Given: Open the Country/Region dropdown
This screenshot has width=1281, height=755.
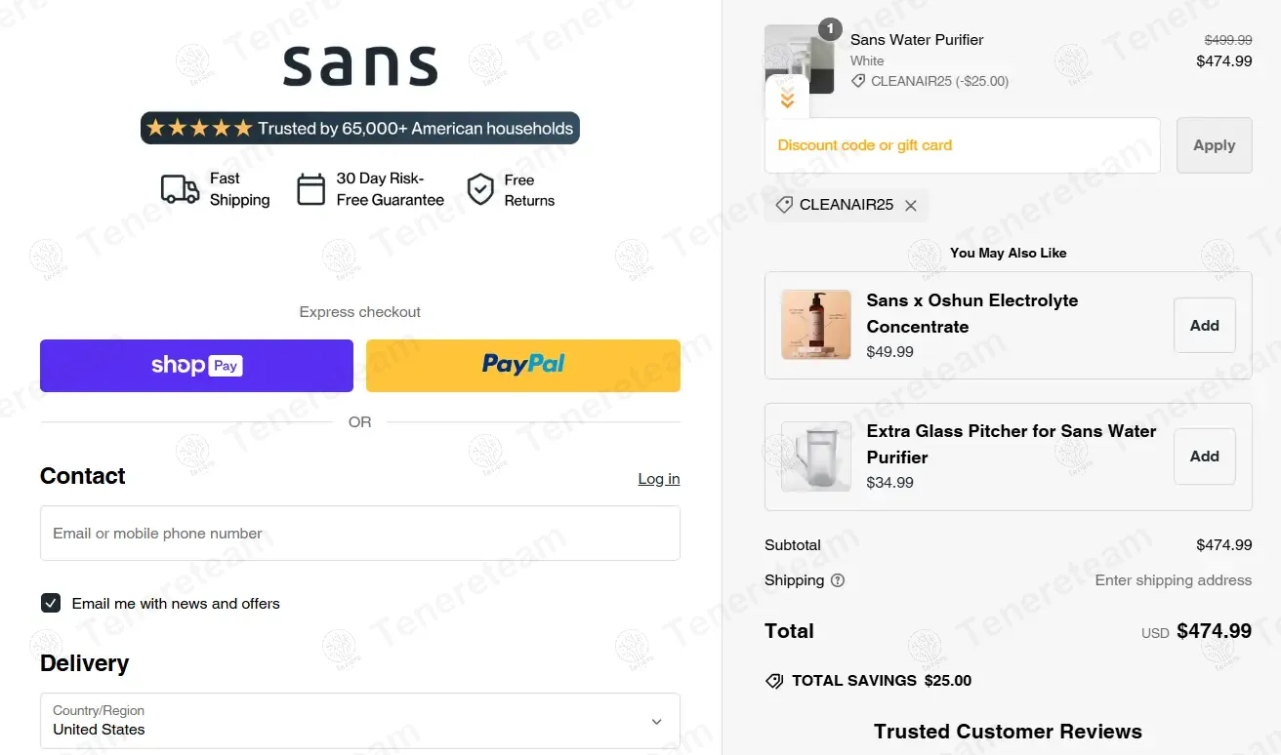Looking at the screenshot, I should [359, 721].
